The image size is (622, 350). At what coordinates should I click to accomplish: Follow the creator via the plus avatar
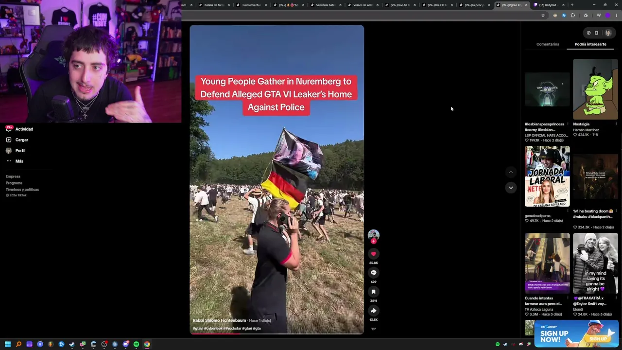(x=373, y=241)
